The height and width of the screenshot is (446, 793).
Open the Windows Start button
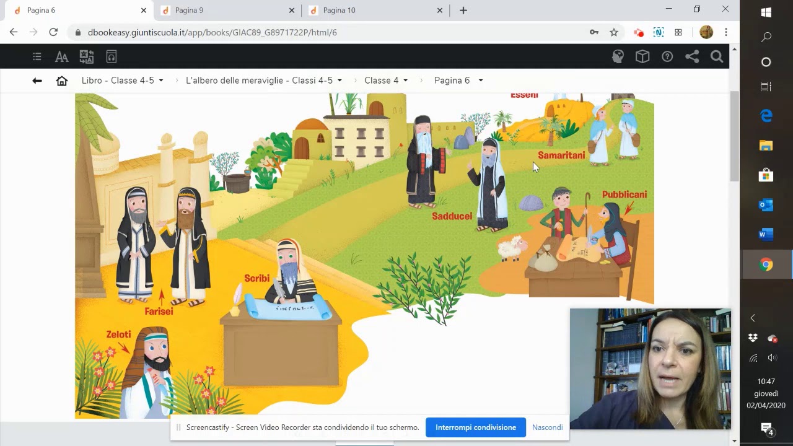[766, 12]
